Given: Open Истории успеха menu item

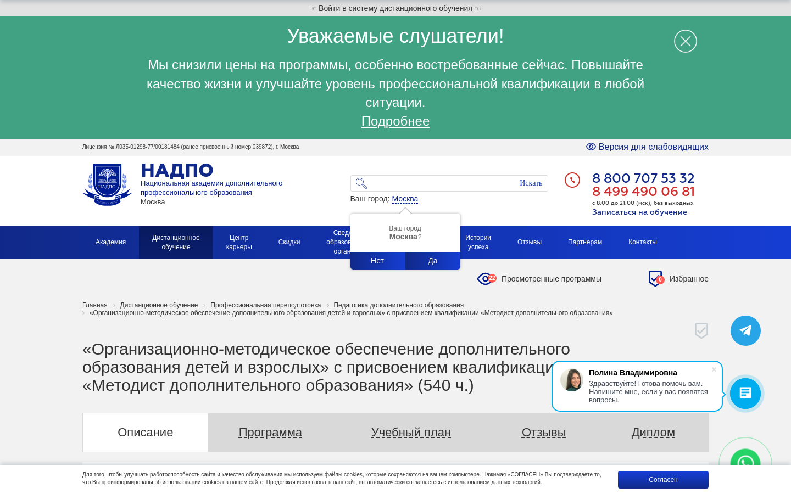Looking at the screenshot, I should [478, 242].
